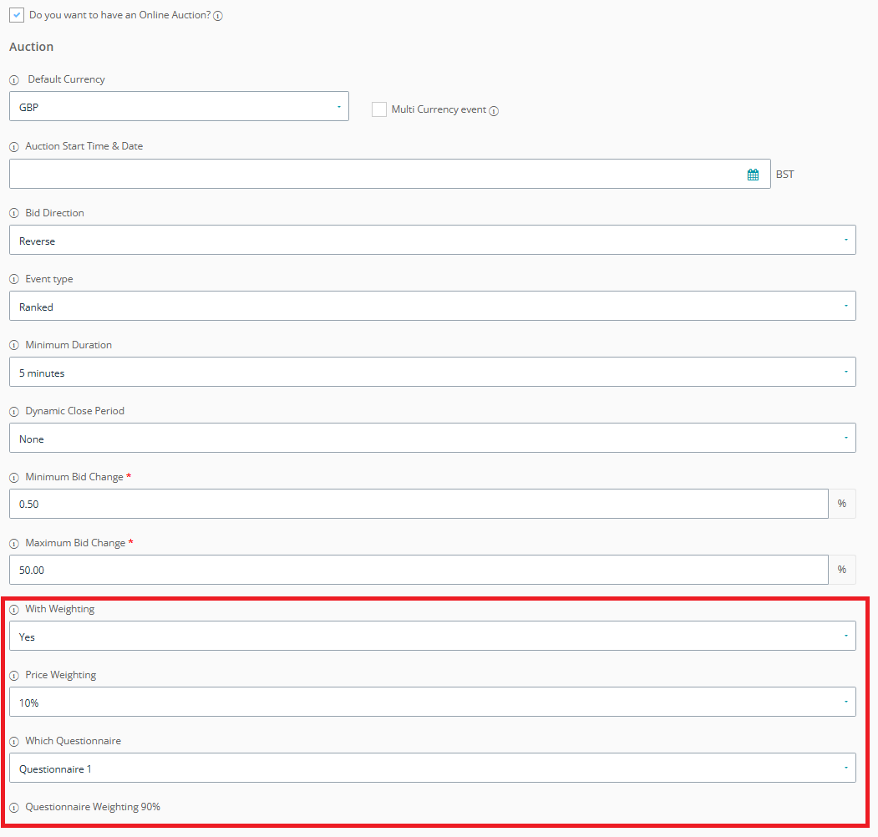Uncheck the Online Auction checkbox
The image size is (878, 837).
pos(17,15)
